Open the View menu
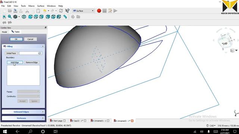The height and width of the screenshot is (134, 239). [x=16, y=6]
